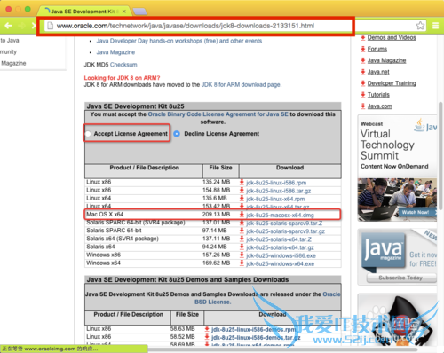Click '209.13 MB' file size cell
Screen dimensions: 444x353
click(x=216, y=214)
